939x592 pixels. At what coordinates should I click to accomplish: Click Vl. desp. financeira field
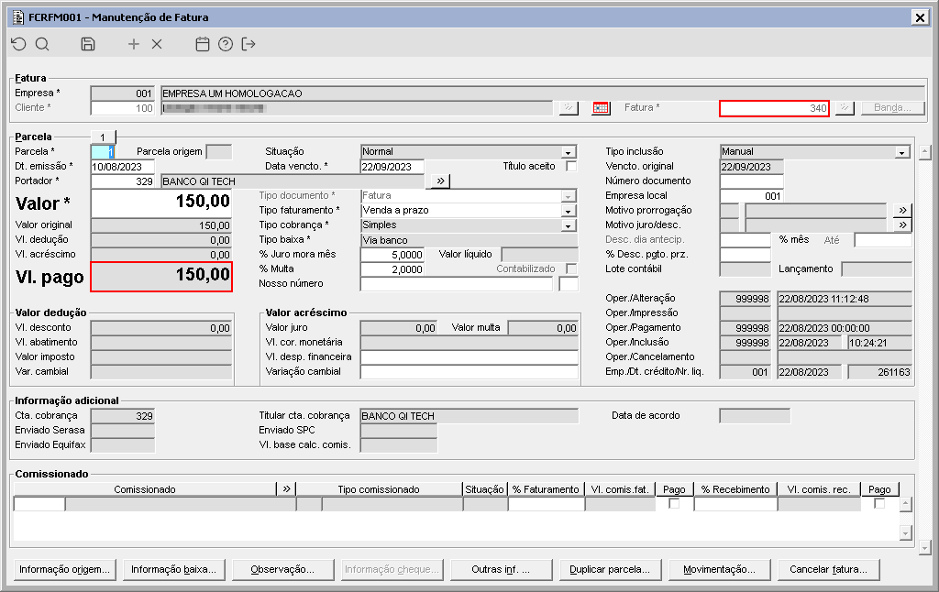pos(469,356)
